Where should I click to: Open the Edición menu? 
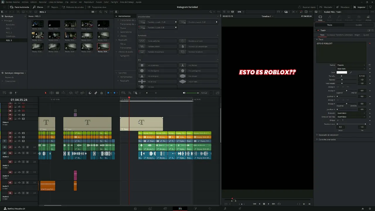click(34, 2)
